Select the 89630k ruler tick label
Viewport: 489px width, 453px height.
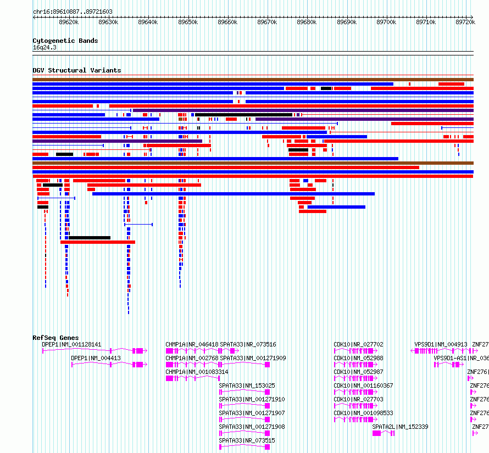[108, 22]
